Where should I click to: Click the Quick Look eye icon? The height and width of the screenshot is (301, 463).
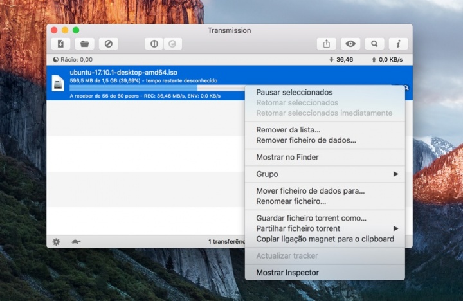(x=350, y=44)
